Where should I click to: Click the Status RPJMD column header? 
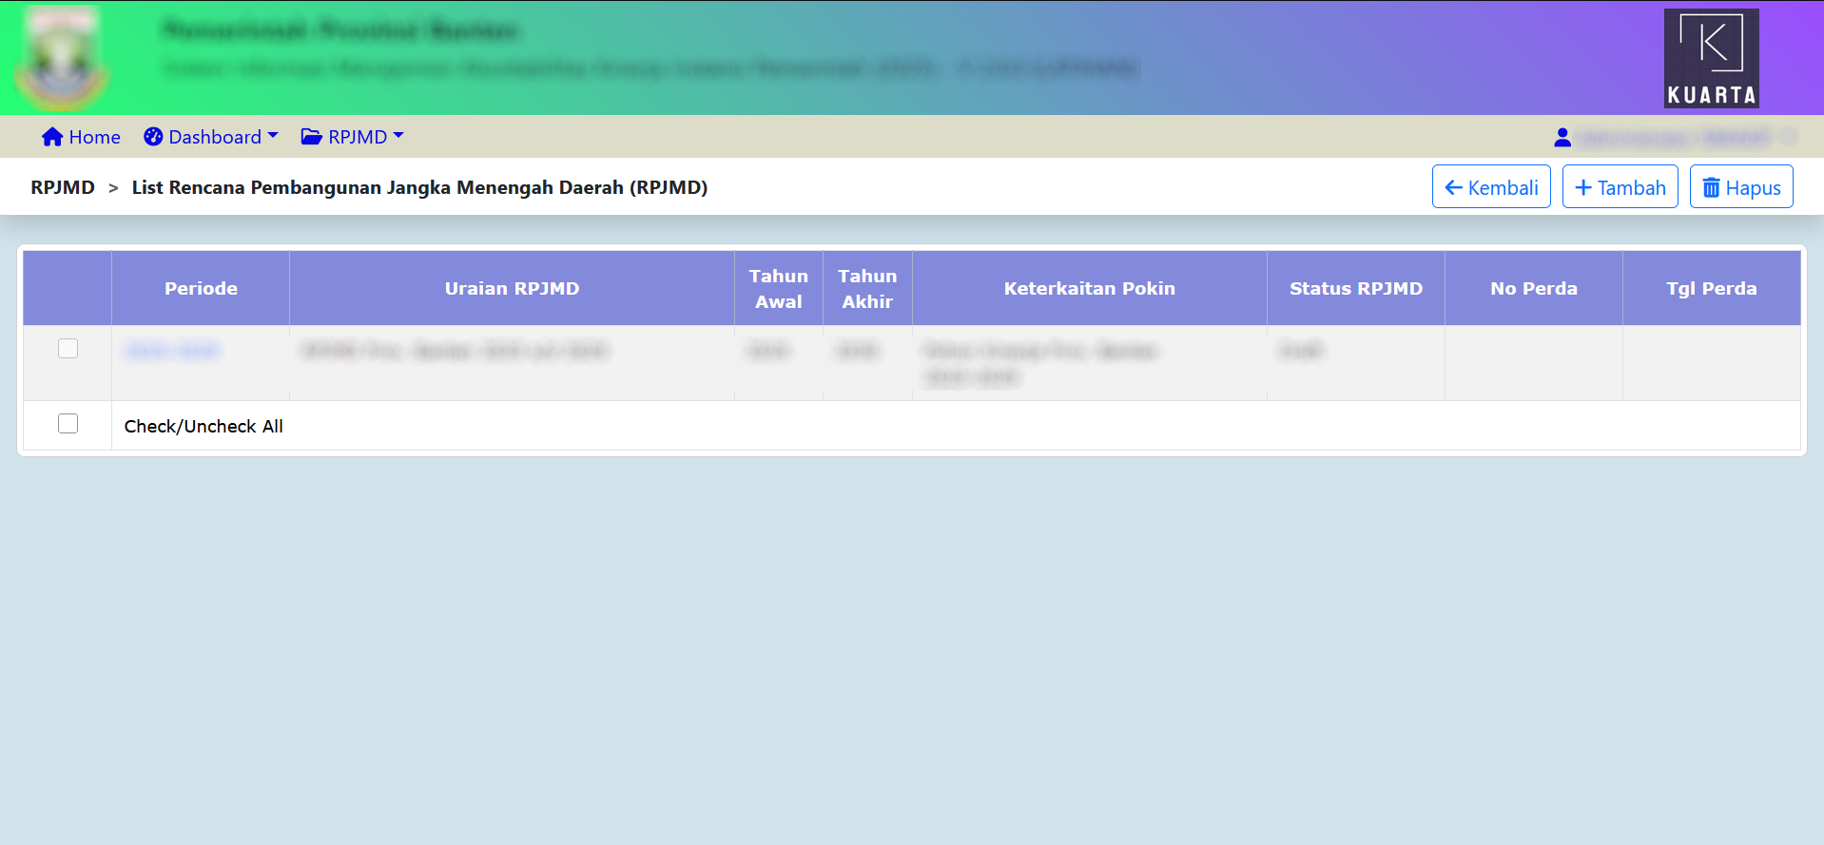pyautogui.click(x=1355, y=288)
